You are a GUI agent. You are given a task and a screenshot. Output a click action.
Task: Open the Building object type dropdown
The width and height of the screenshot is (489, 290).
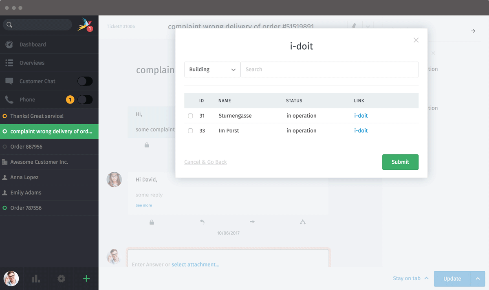[212, 70]
